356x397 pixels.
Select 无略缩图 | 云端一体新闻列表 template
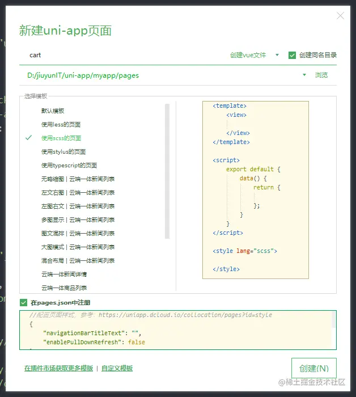[78, 179]
